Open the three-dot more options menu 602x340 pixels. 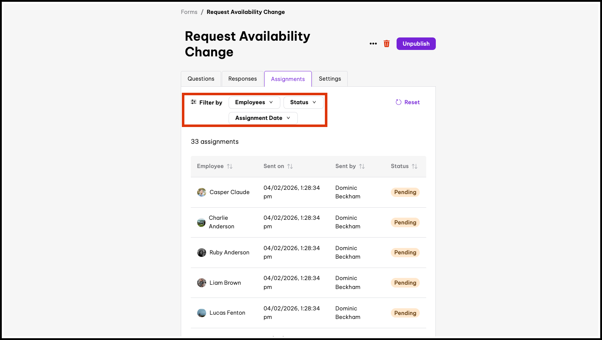pyautogui.click(x=373, y=44)
